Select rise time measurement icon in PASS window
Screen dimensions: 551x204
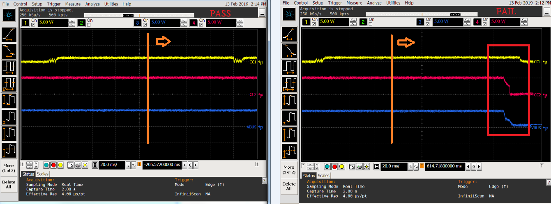click(9, 35)
